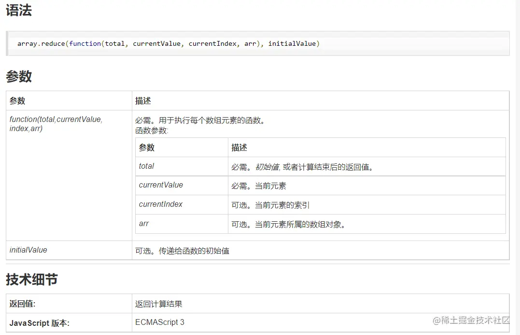
Task: Click the 返回值: label cell
Action: (69, 304)
